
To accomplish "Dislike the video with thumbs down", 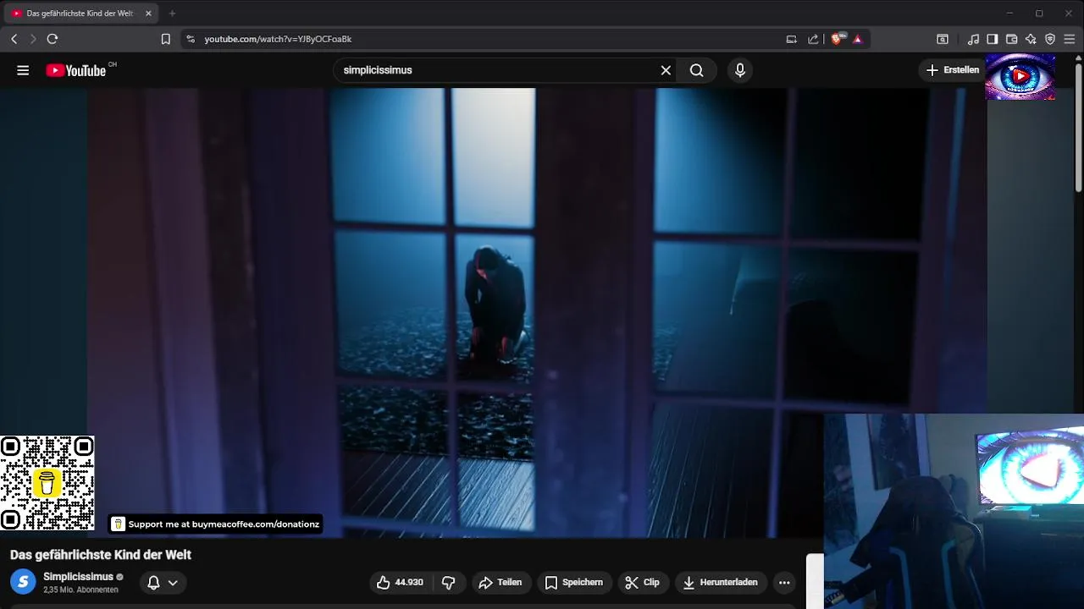I will click(x=449, y=582).
